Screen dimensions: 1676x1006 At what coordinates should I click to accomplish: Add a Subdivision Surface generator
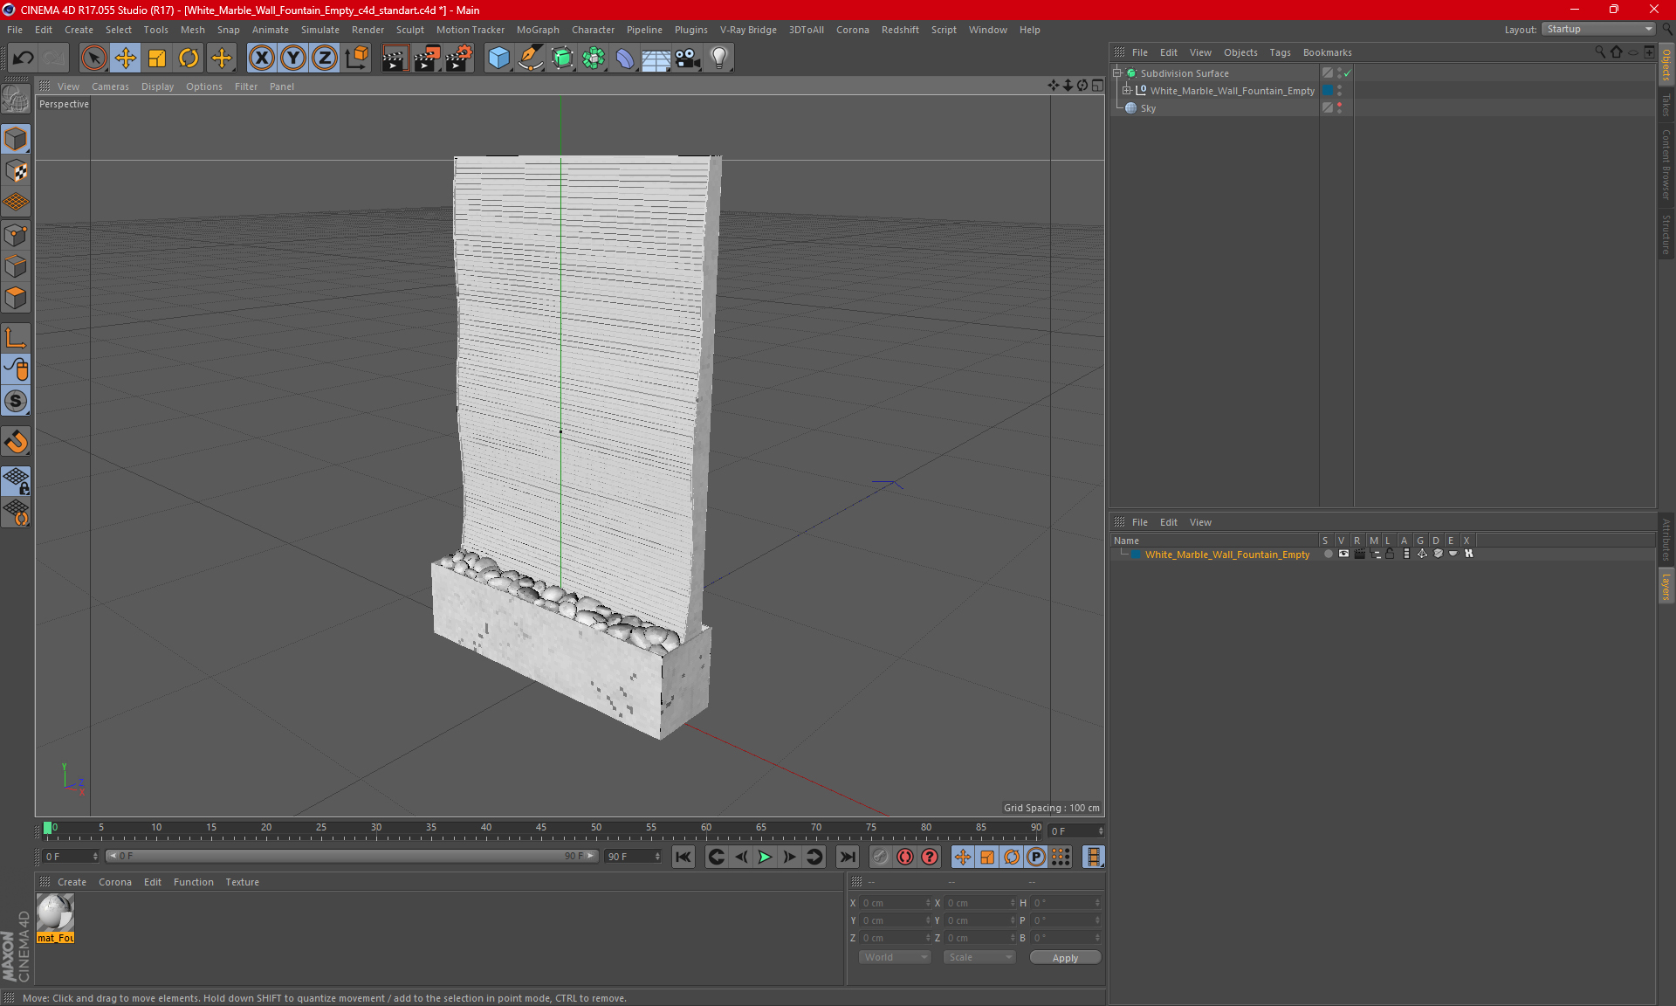click(x=562, y=59)
